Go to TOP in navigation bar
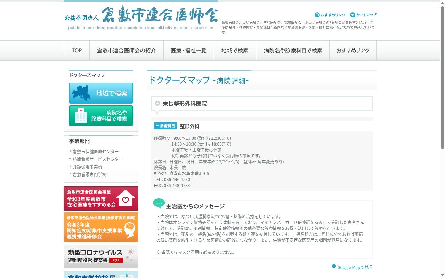Image resolution: width=445 pixels, height=278 pixels. pos(77,50)
